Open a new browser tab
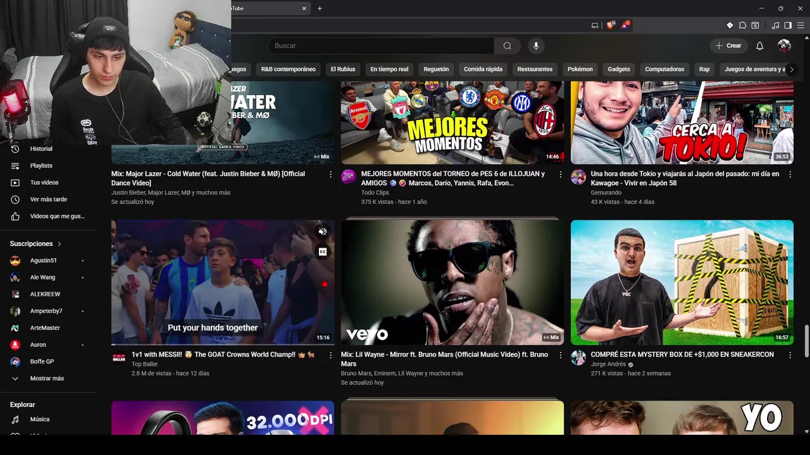810x455 pixels. [320, 8]
